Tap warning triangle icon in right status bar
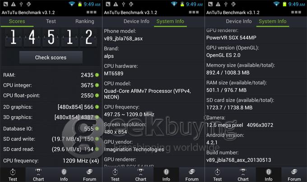This screenshot has height=182, width=307. point(218,4)
